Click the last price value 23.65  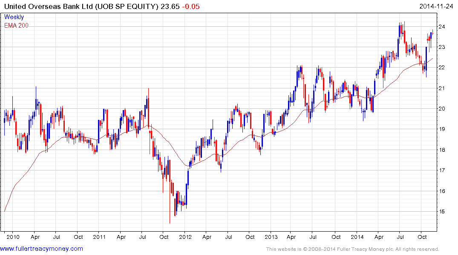pos(170,6)
